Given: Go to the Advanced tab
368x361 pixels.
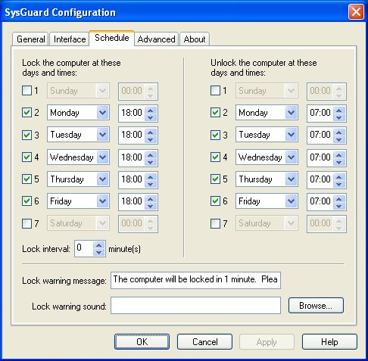Looking at the screenshot, I should 156,39.
